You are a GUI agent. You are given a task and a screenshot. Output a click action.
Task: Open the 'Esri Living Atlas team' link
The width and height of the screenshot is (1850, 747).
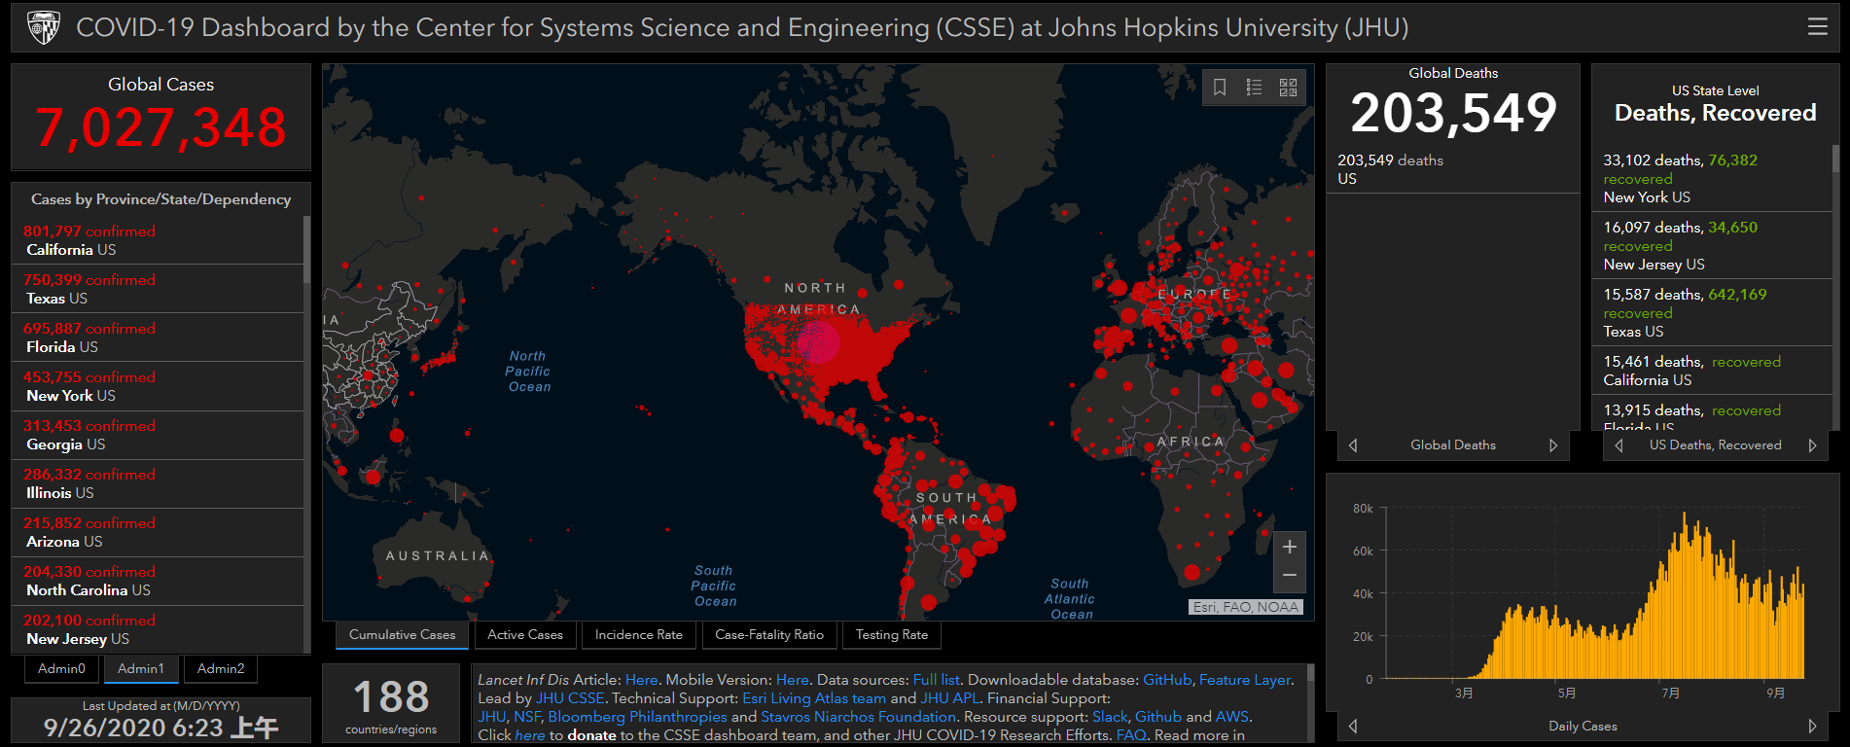click(814, 698)
